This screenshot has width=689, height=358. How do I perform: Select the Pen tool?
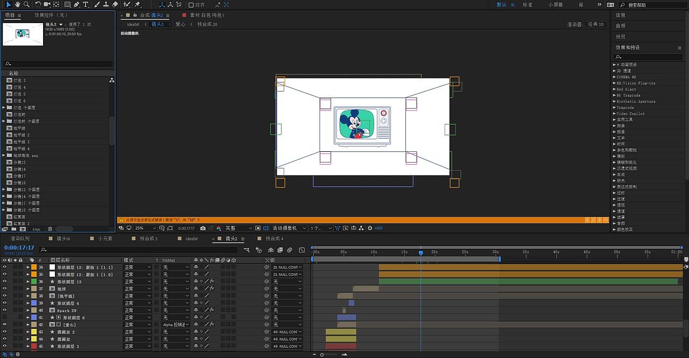(x=76, y=4)
